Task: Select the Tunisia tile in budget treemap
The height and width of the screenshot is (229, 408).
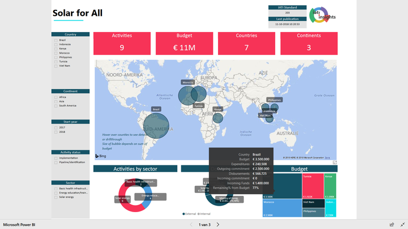Action: point(313,186)
